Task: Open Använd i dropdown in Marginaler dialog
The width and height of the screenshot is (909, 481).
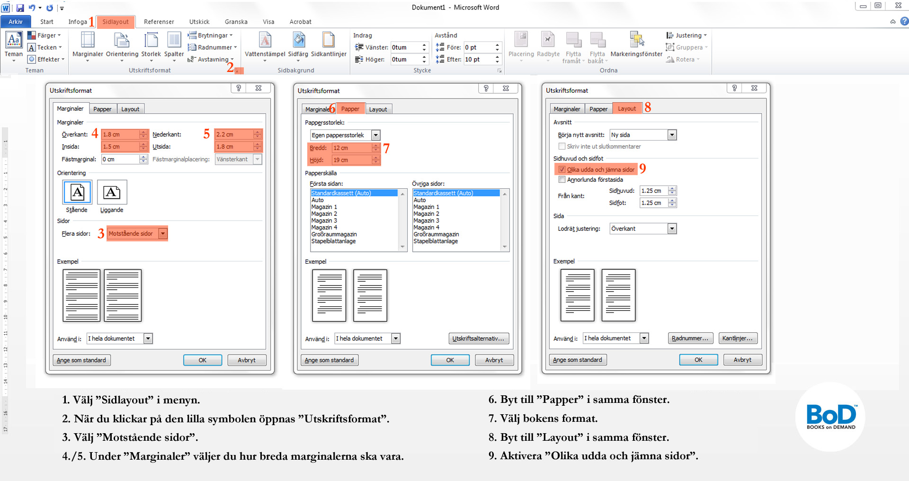Action: tap(148, 338)
